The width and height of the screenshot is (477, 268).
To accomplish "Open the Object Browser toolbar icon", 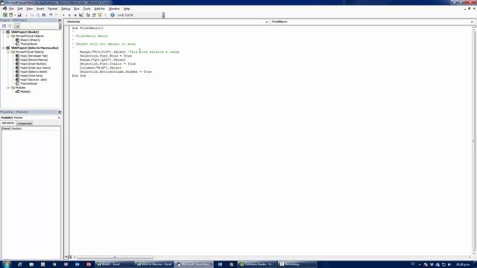I will pos(99,15).
